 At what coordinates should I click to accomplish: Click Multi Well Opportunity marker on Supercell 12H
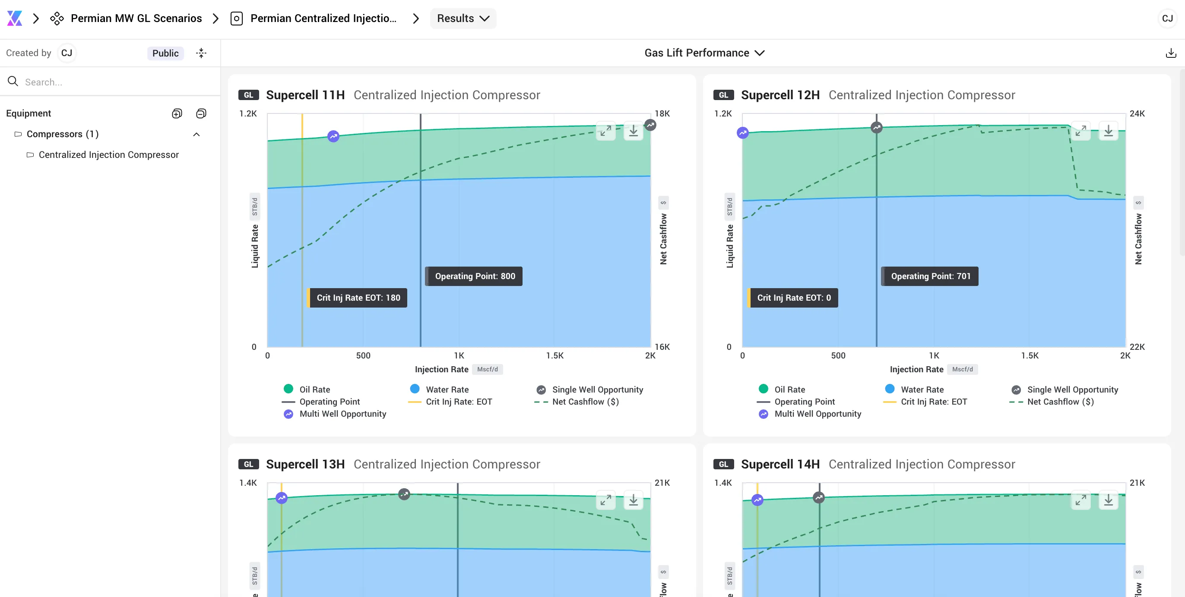[x=742, y=133]
